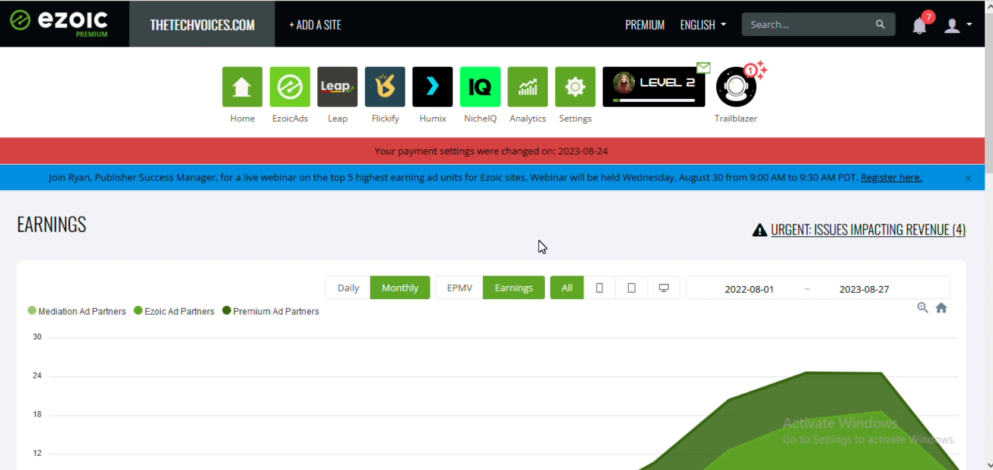Open the English language dropdown

(703, 25)
